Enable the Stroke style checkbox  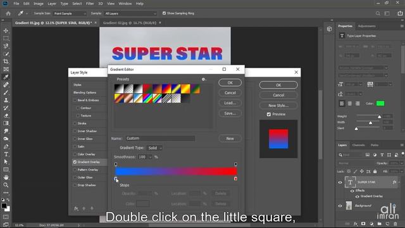(x=75, y=123)
